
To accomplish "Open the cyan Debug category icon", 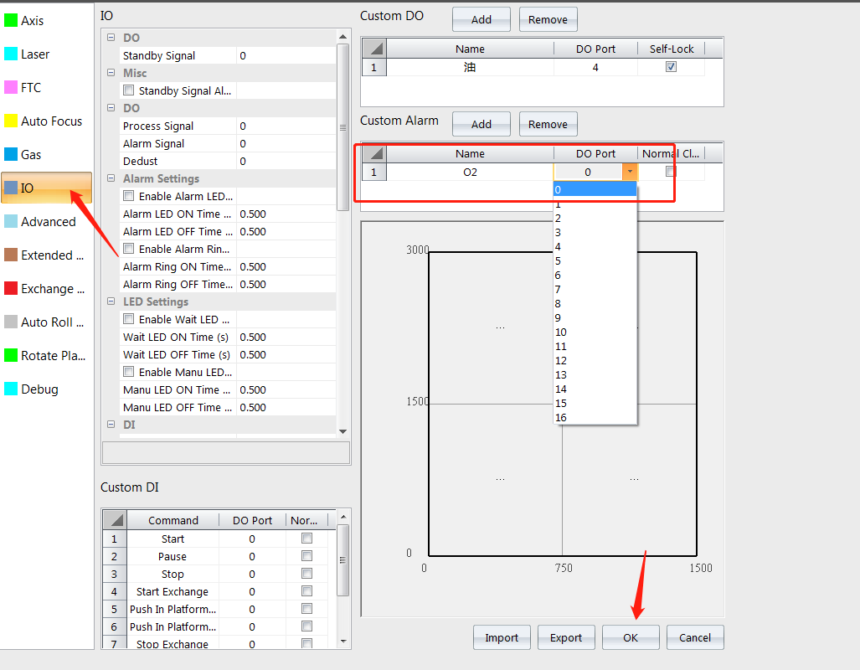I will point(11,389).
